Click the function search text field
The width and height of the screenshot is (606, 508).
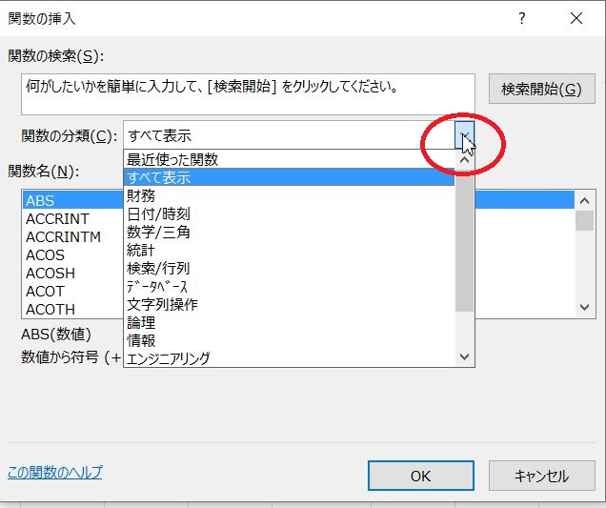click(x=248, y=93)
